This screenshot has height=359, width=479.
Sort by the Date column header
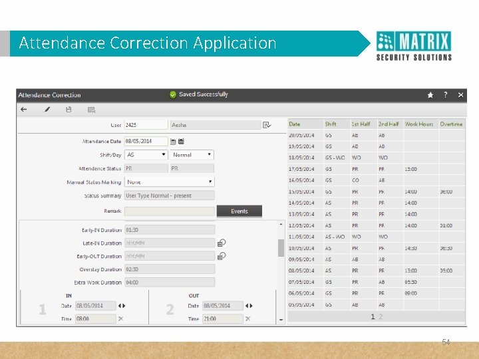[x=305, y=124]
